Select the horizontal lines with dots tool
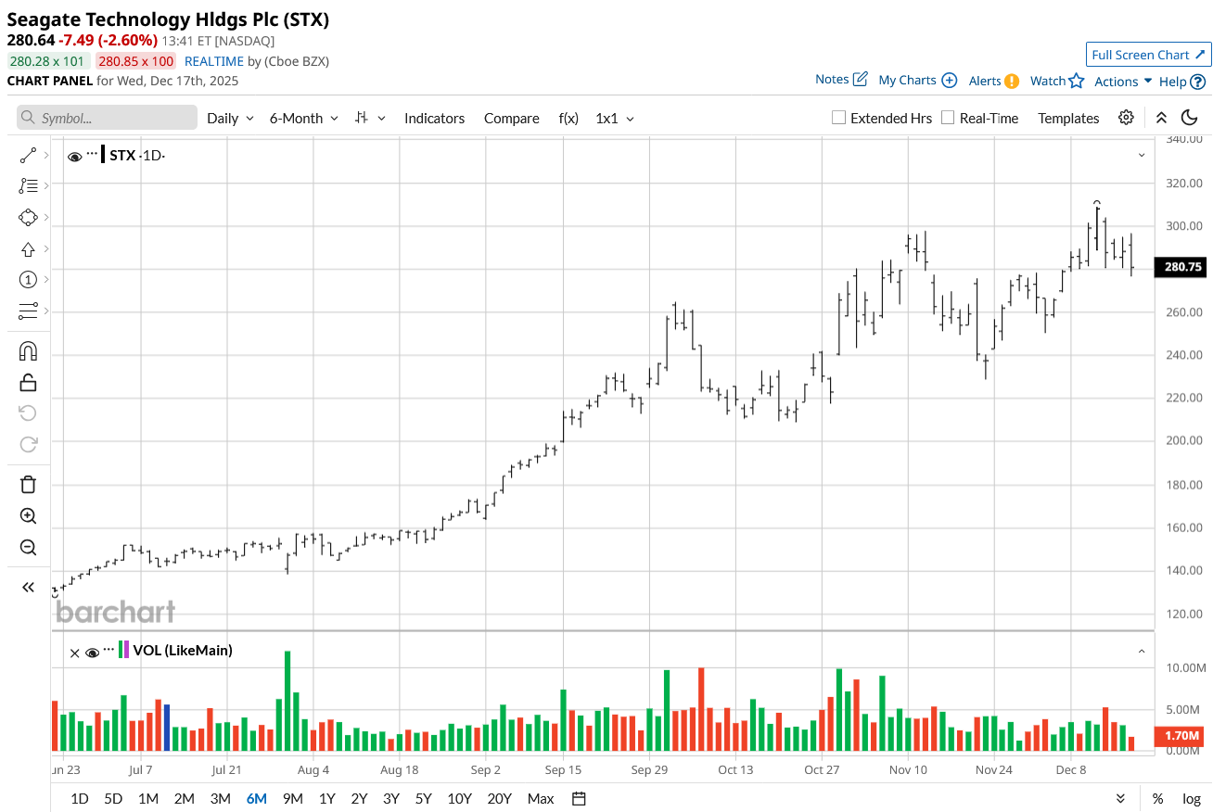 point(28,311)
